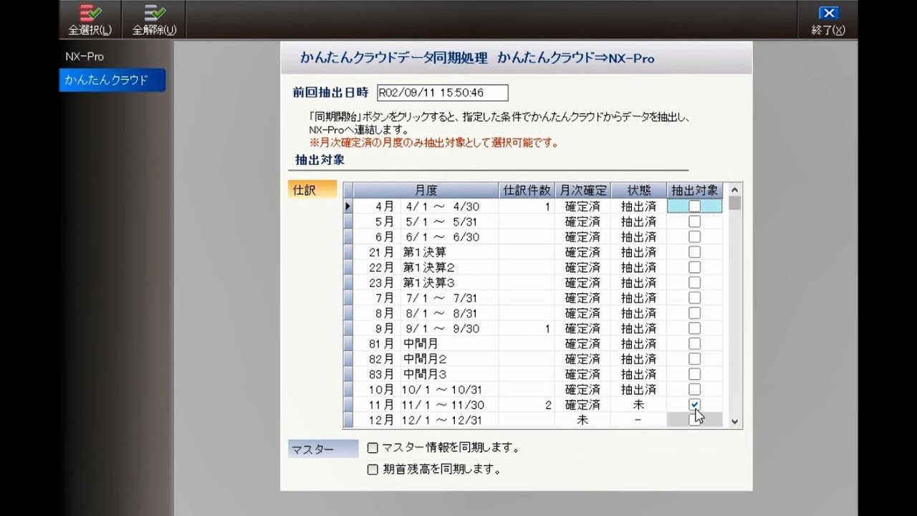The width and height of the screenshot is (917, 516).
Task: Toggle 抽出対象 checkbox for 中間月 row
Action: click(694, 344)
